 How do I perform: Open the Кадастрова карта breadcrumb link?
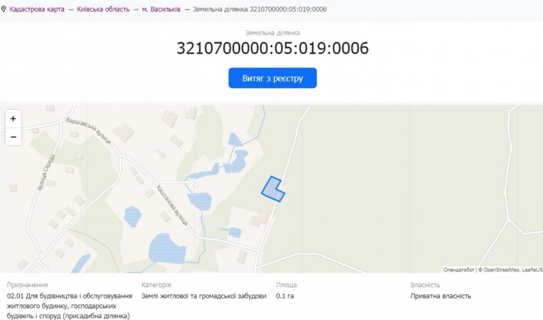click(37, 9)
